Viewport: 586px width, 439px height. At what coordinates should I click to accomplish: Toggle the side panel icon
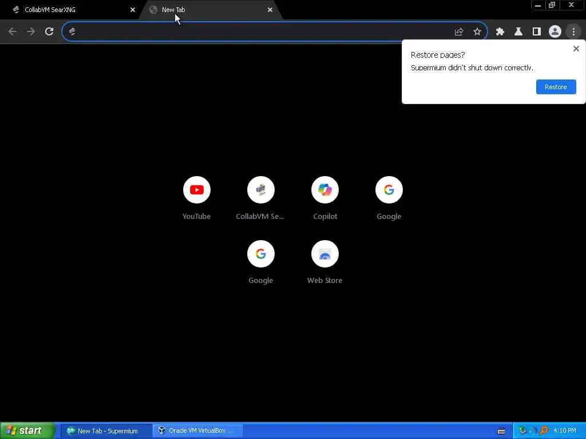(537, 32)
